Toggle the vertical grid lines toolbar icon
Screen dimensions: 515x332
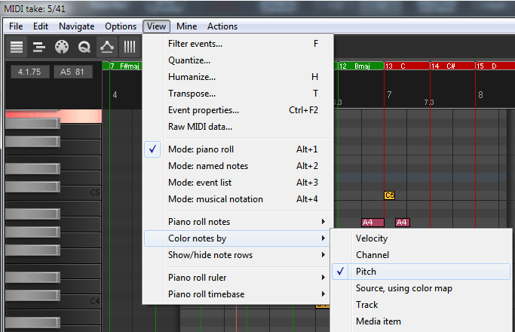(x=130, y=47)
